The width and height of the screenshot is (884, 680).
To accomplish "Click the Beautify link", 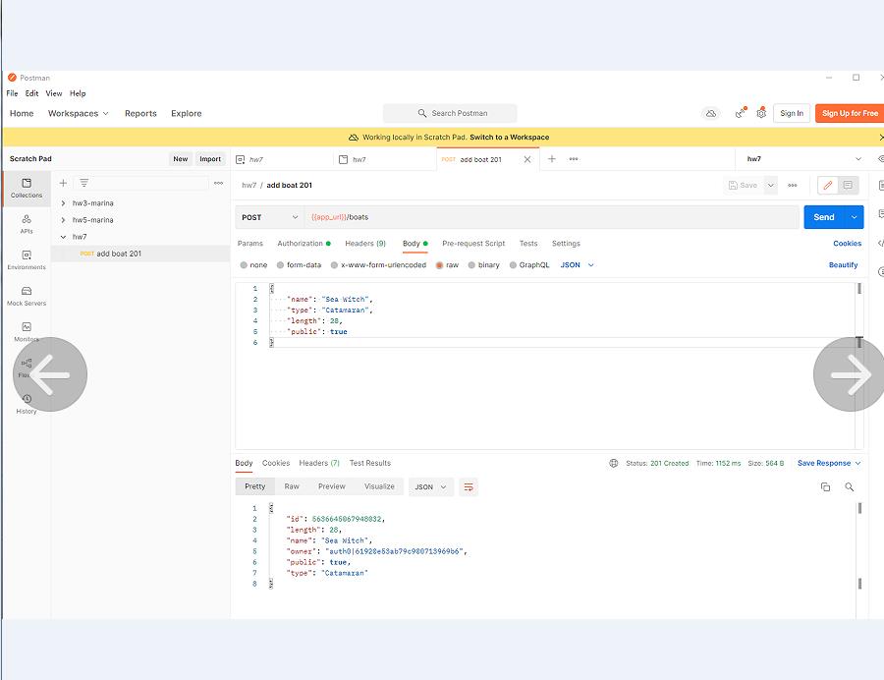I will point(843,265).
